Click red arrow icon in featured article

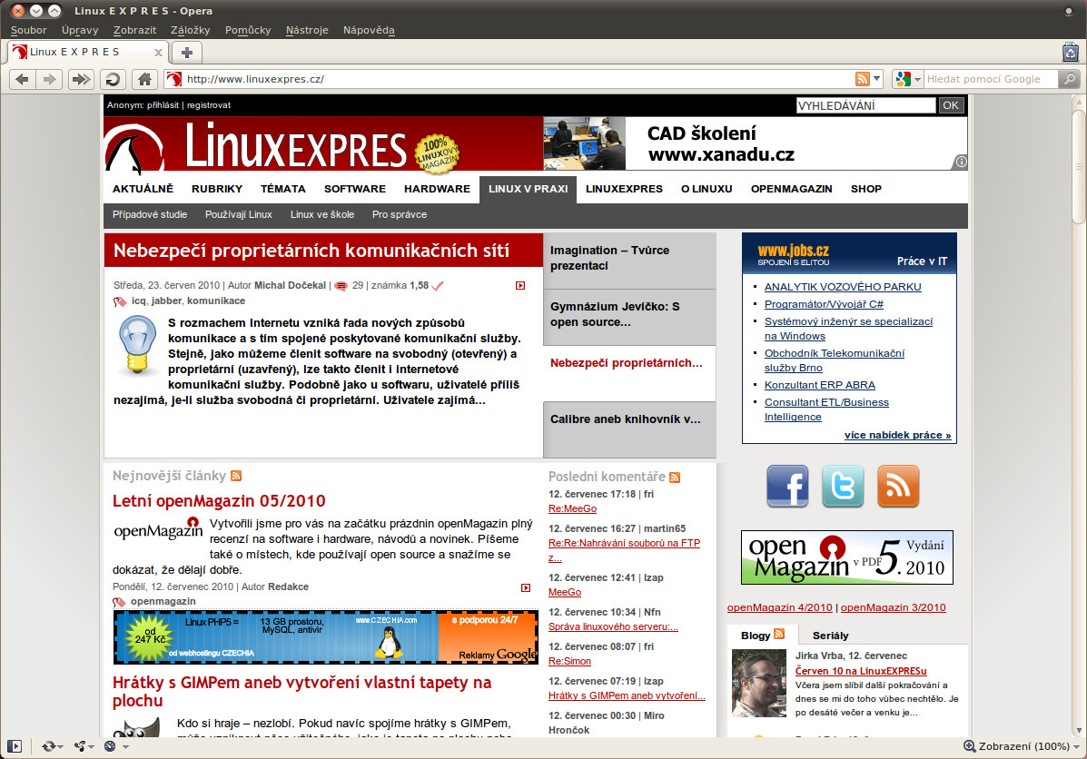(x=520, y=286)
